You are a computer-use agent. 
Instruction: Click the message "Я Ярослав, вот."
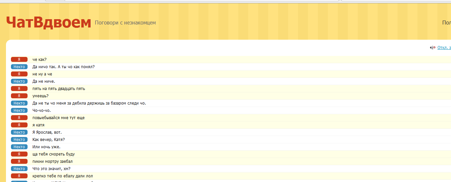point(47,132)
